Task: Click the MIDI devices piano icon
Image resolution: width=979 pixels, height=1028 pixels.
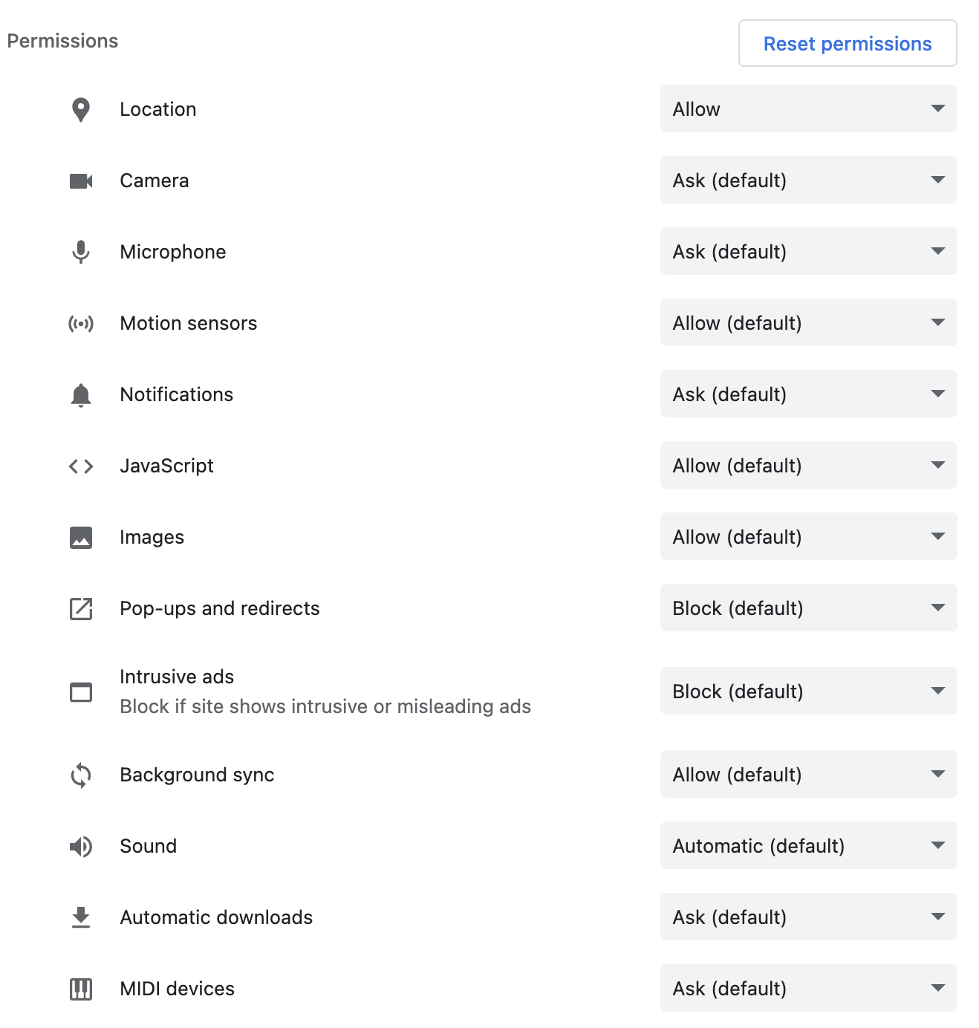Action: (81, 989)
